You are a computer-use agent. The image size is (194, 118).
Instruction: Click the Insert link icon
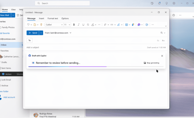(112, 25)
